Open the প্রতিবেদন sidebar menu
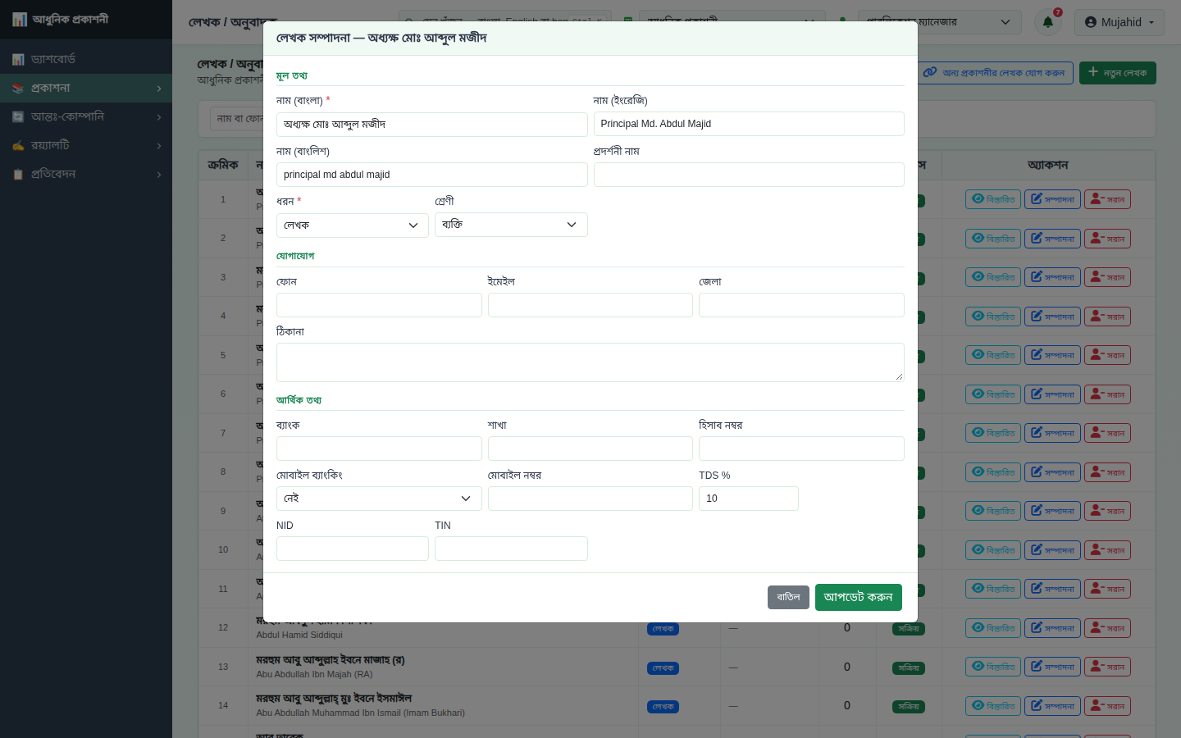1181x738 pixels. [86, 174]
